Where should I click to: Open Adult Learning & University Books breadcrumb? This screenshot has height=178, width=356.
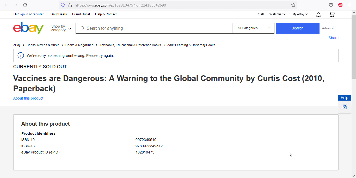[191, 45]
